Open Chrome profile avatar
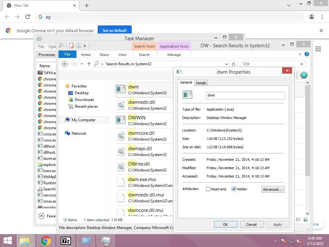 tap(312, 17)
